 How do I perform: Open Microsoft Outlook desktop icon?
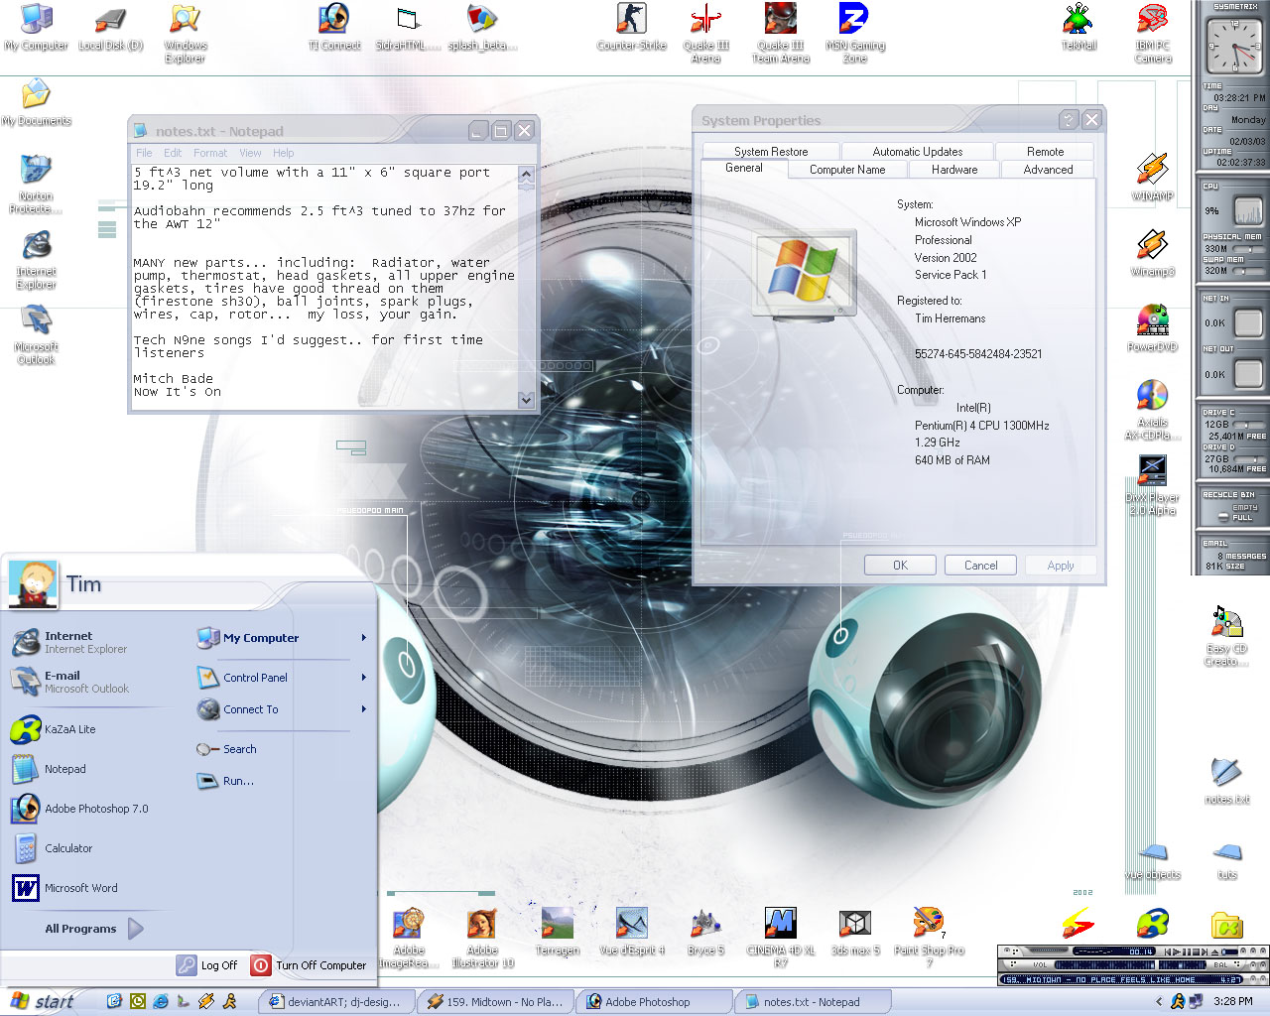click(37, 335)
